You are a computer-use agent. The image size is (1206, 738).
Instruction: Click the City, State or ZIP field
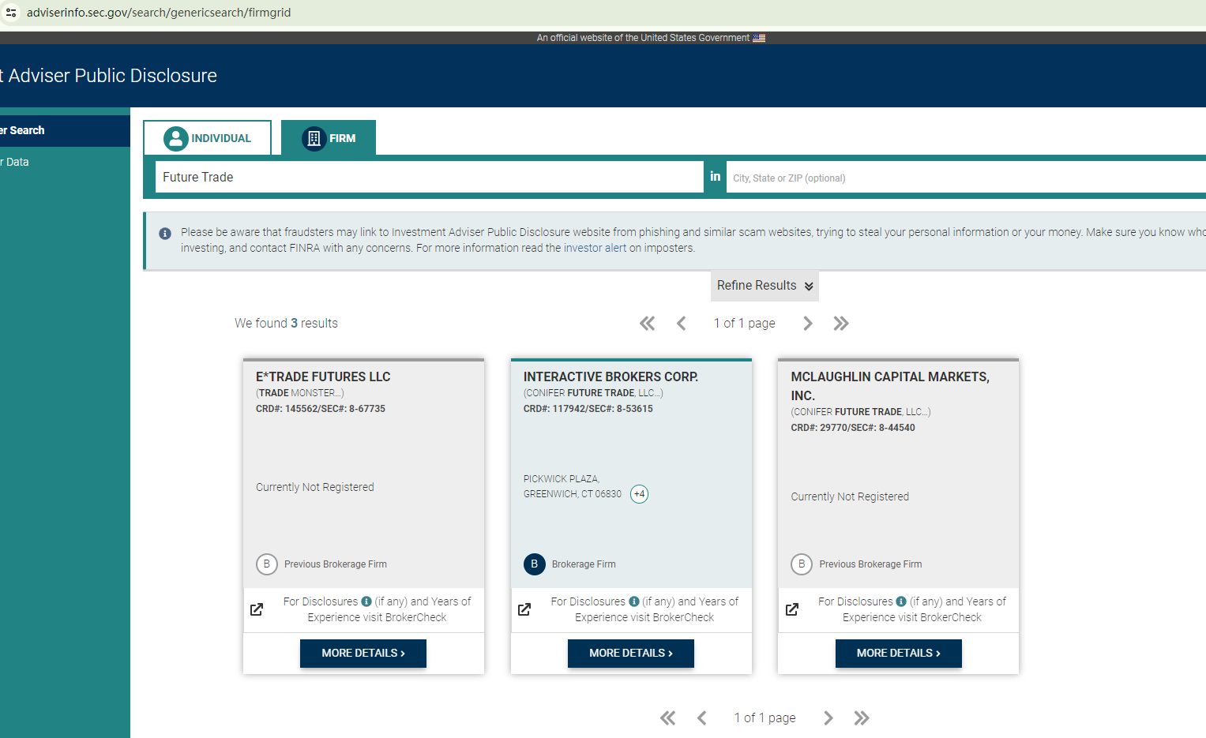click(x=966, y=178)
